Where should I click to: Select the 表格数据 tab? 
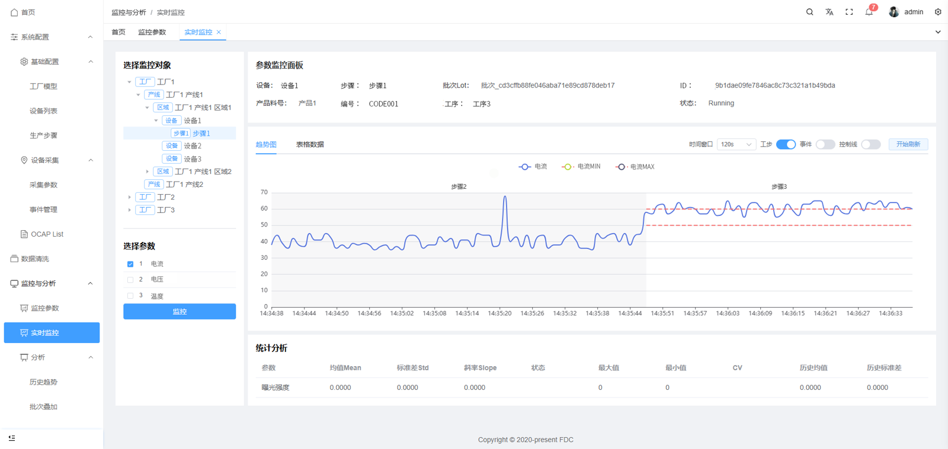click(x=310, y=144)
